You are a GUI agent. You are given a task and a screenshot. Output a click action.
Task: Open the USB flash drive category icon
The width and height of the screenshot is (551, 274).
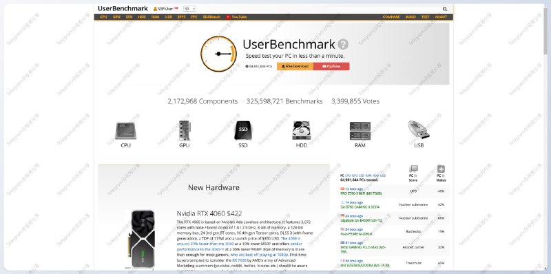[x=419, y=130]
